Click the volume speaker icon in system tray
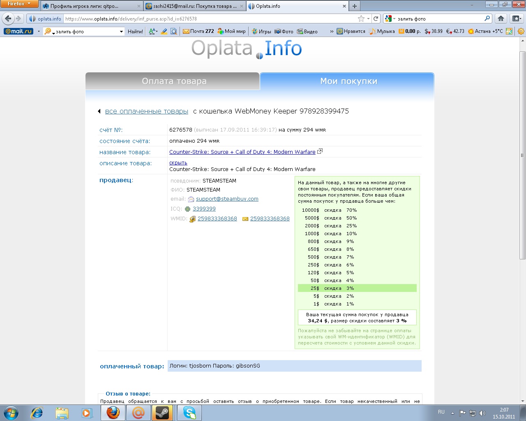This screenshot has height=421, width=526. click(482, 413)
